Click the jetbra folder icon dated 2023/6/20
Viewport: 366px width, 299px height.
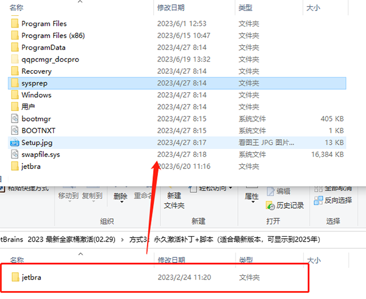click(x=15, y=166)
